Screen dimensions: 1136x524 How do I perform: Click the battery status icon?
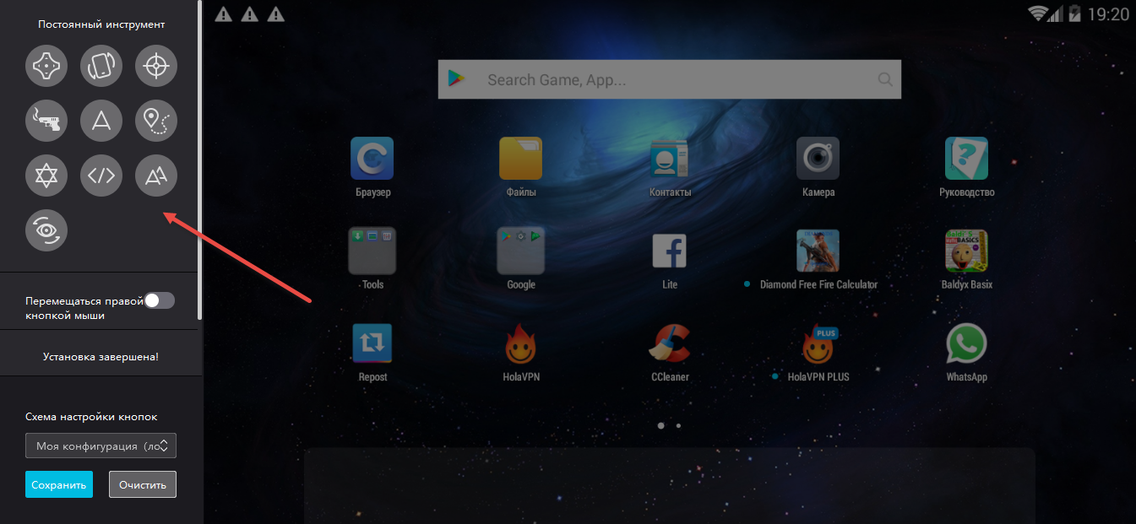1074,14
